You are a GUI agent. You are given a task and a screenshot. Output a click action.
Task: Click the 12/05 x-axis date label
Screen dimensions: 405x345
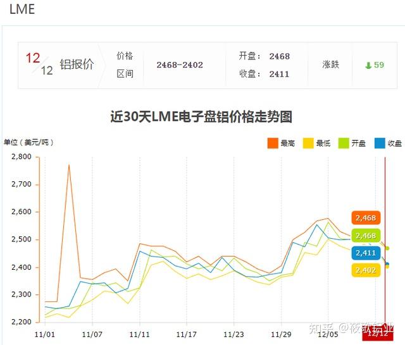pos(328,335)
